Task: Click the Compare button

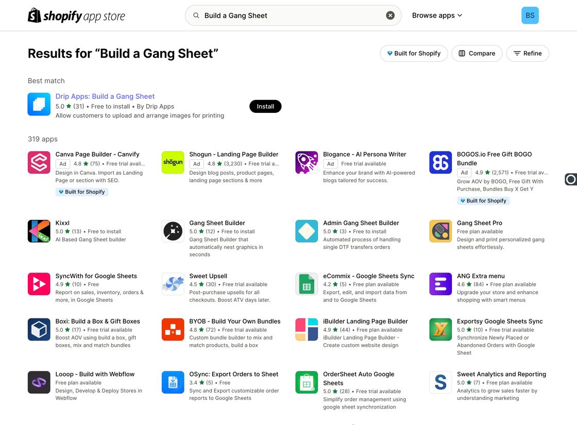Action: [x=477, y=54]
